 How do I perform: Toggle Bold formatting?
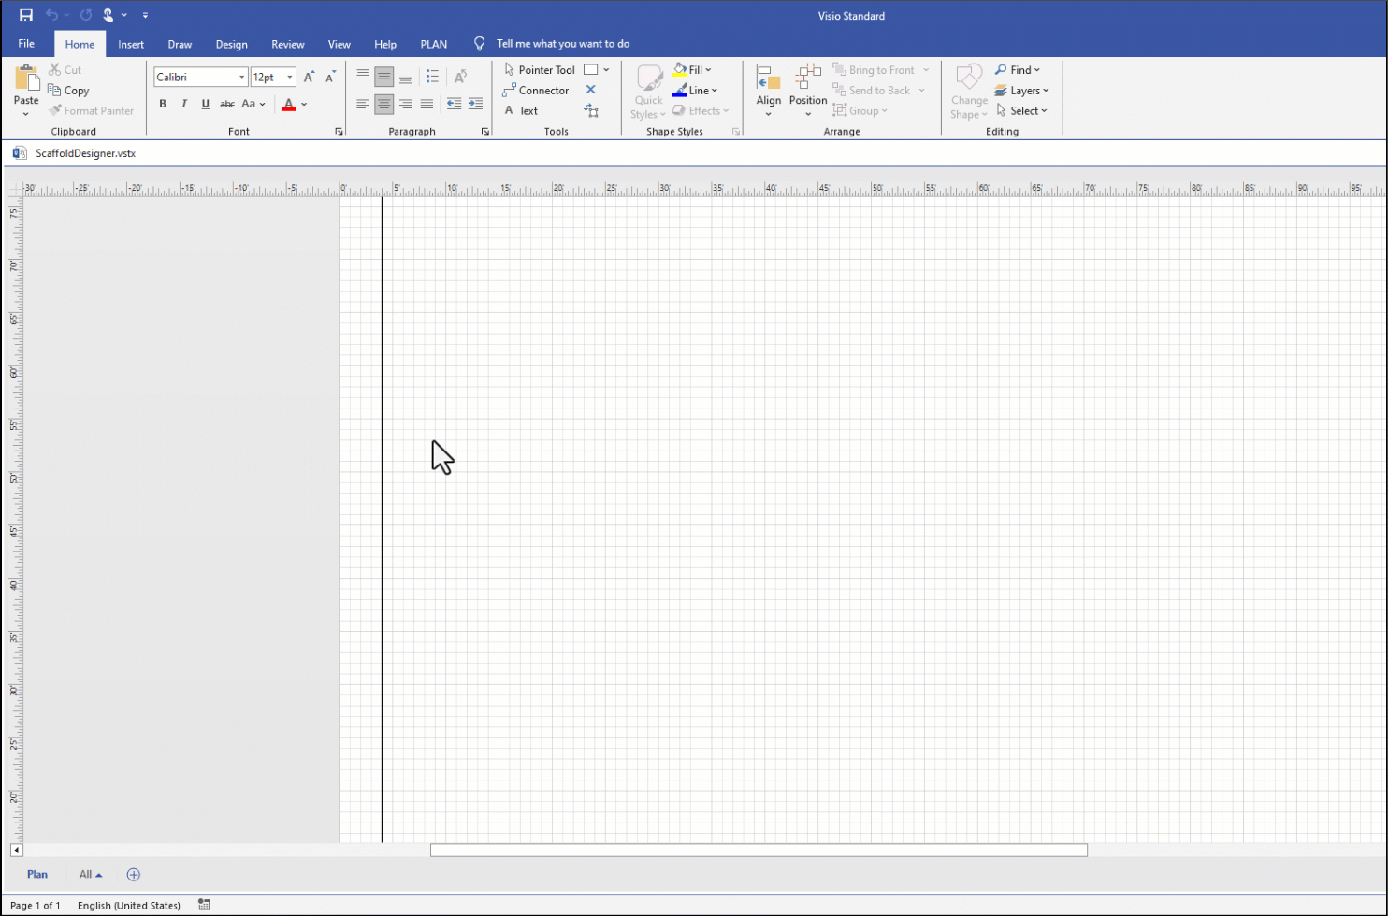[163, 104]
